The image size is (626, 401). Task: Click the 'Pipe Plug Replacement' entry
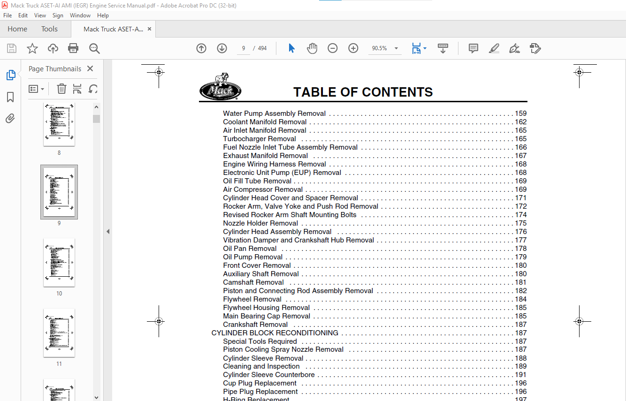260,392
